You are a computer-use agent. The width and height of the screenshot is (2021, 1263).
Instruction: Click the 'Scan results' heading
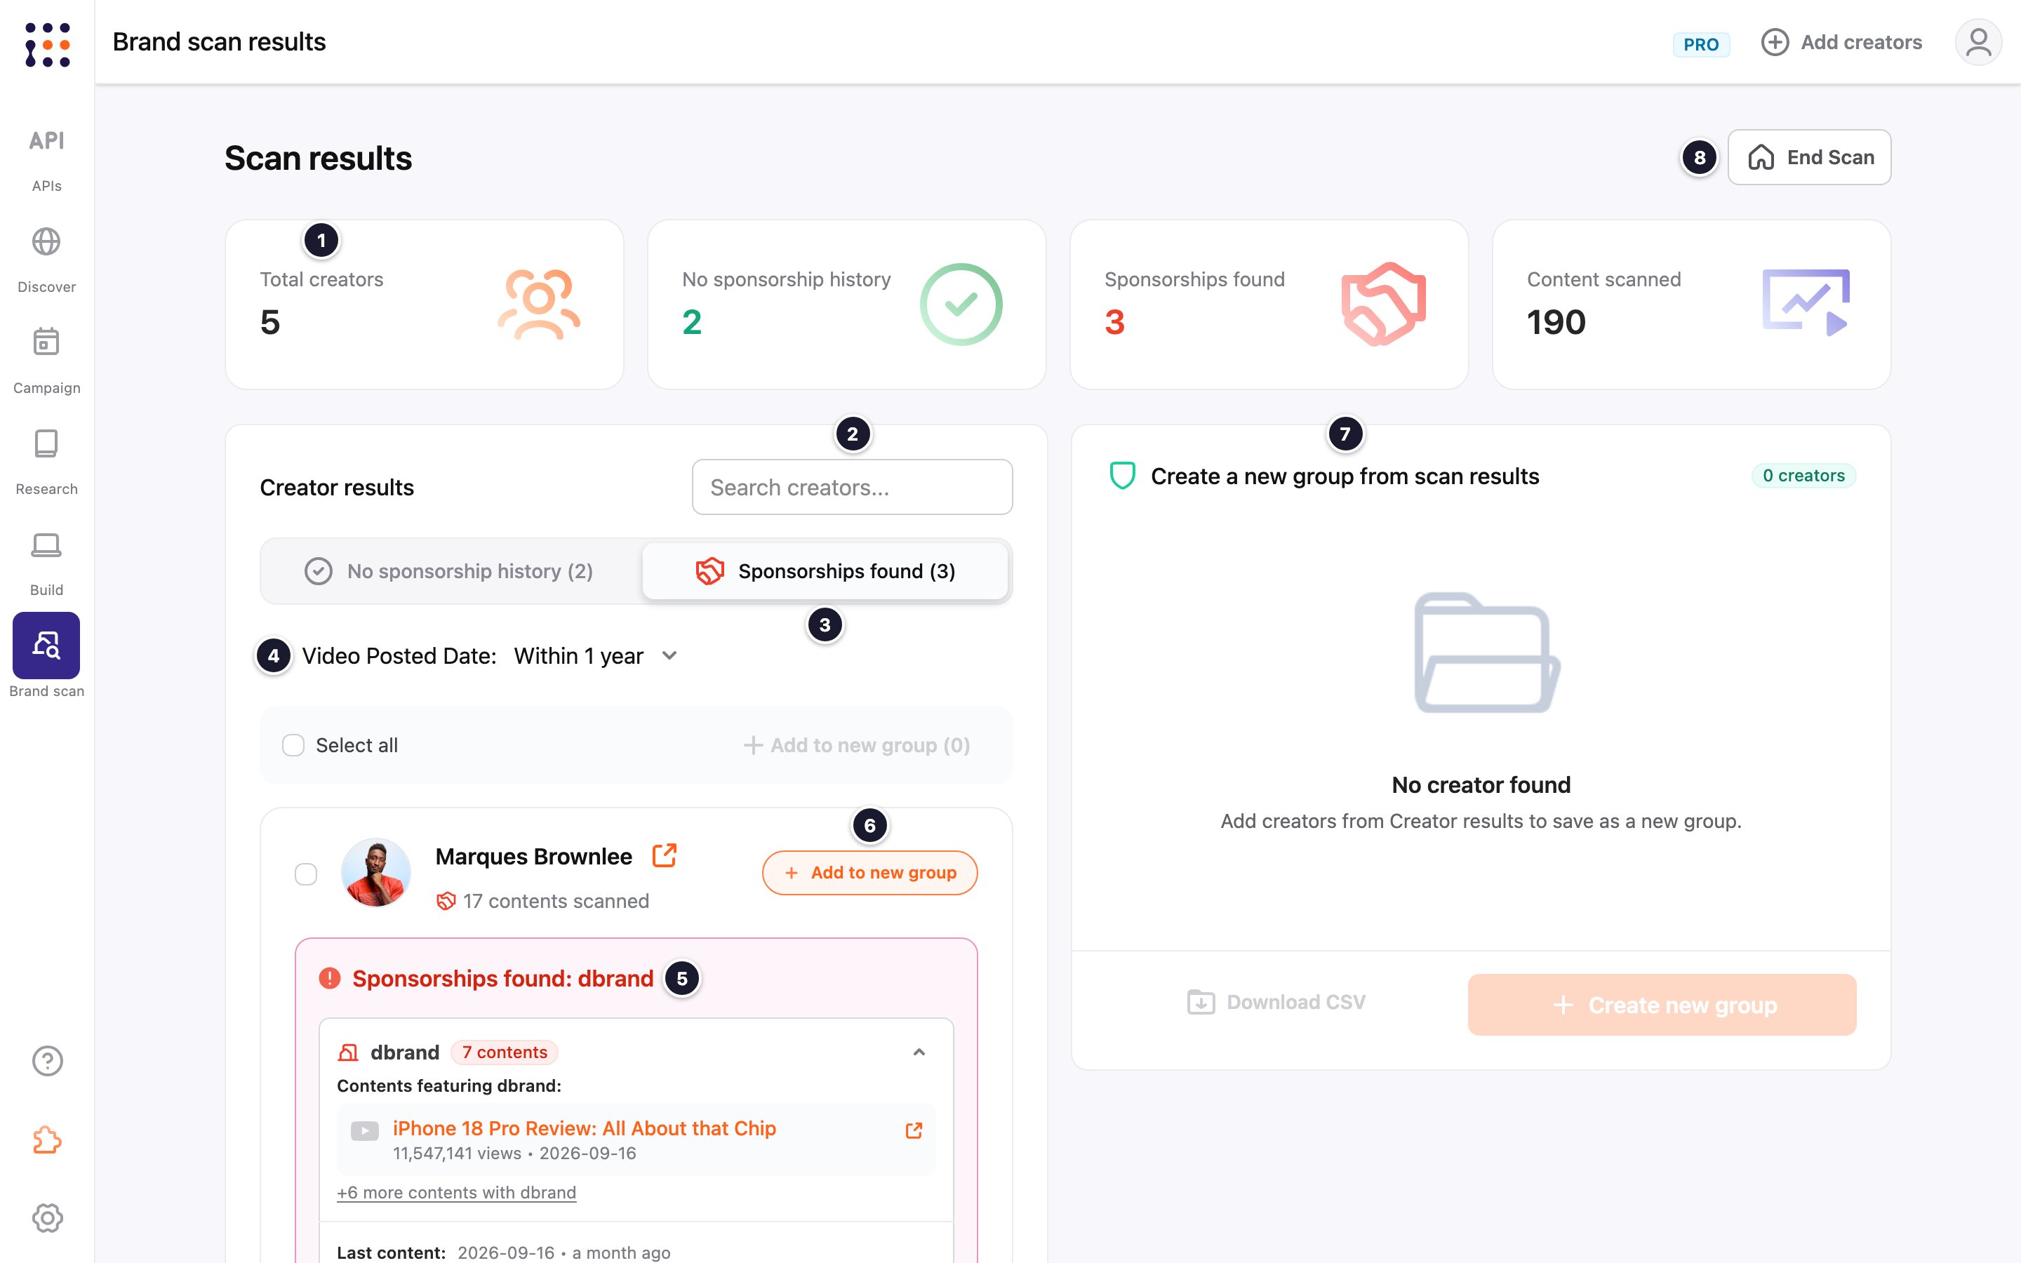318,158
